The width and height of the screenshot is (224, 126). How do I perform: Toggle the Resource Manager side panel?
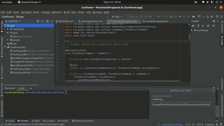(x=2, y=47)
